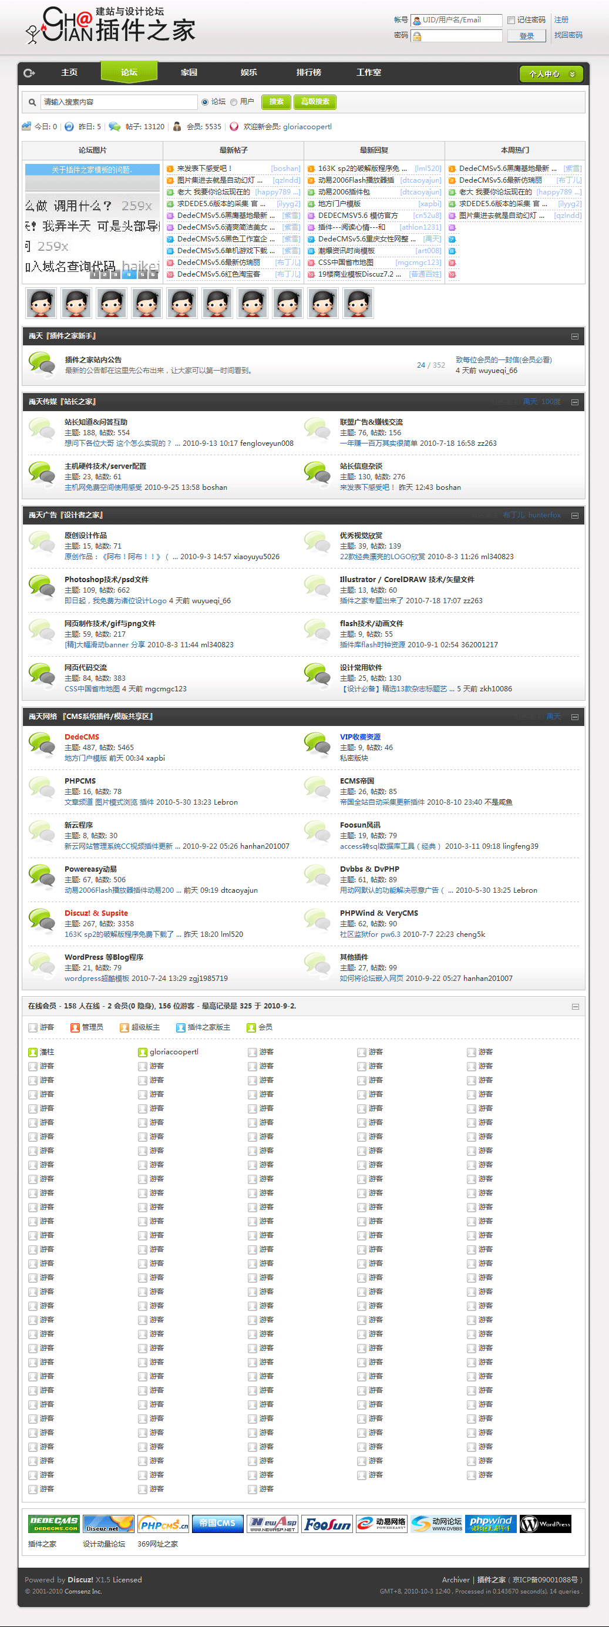Click the 管理员 legend icon in online list
The width and height of the screenshot is (609, 1627).
[75, 1028]
